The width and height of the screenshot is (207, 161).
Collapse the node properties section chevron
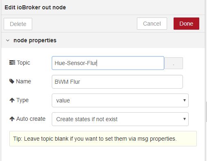click(x=8, y=40)
